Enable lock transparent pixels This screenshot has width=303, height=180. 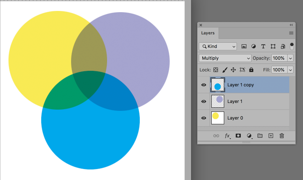pos(216,70)
